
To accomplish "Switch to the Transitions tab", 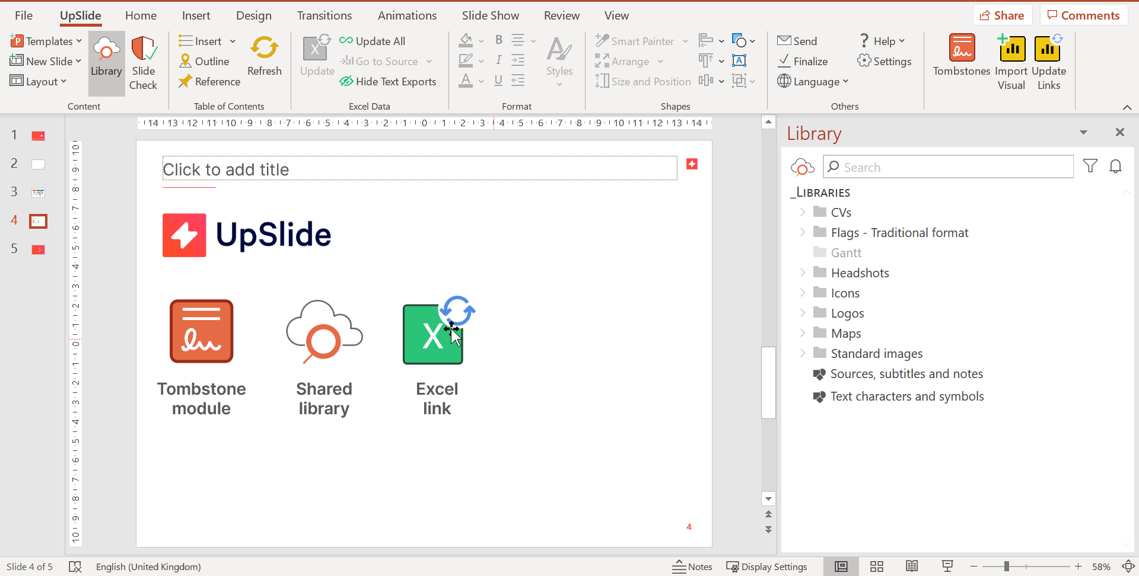I will 324,15.
